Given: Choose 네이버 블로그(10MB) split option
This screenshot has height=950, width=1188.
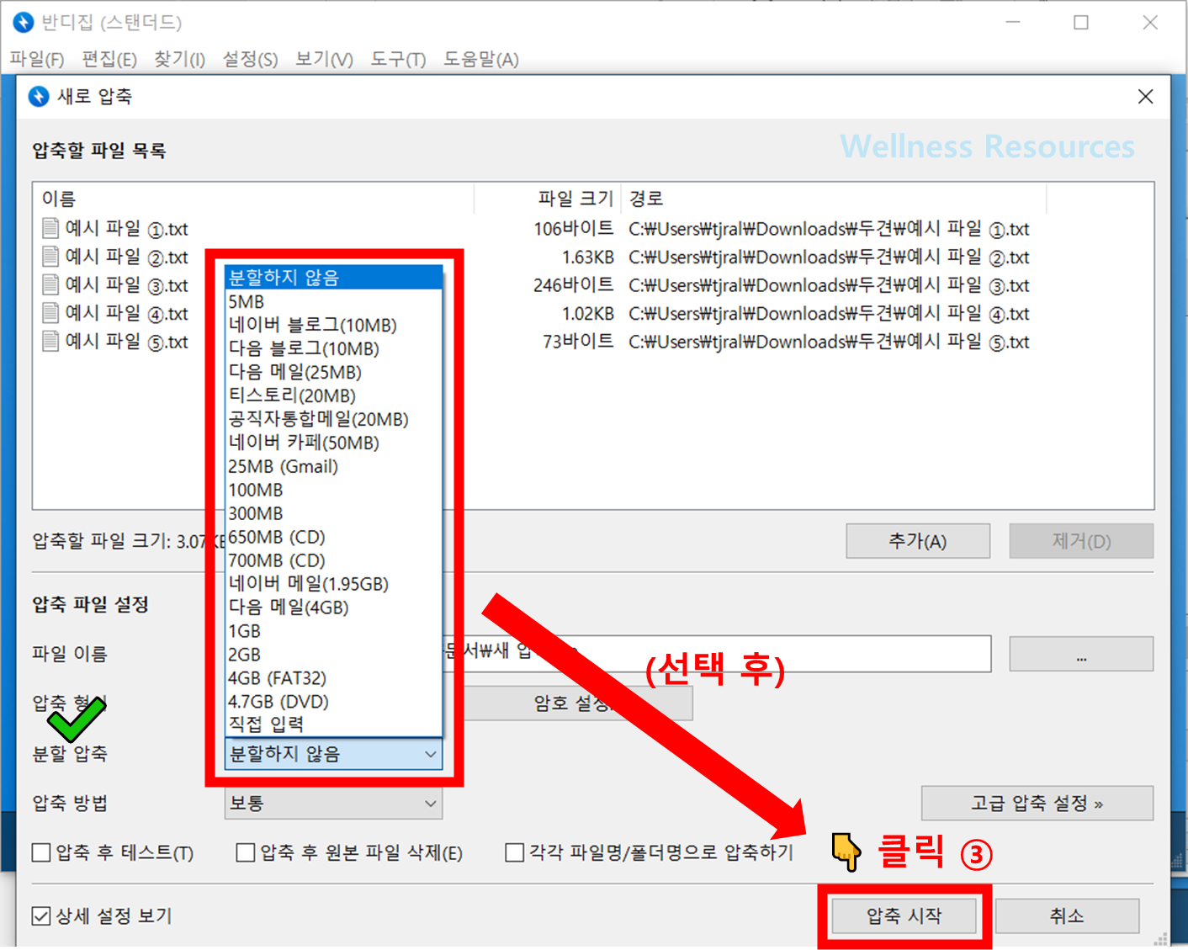Looking at the screenshot, I should click(334, 325).
